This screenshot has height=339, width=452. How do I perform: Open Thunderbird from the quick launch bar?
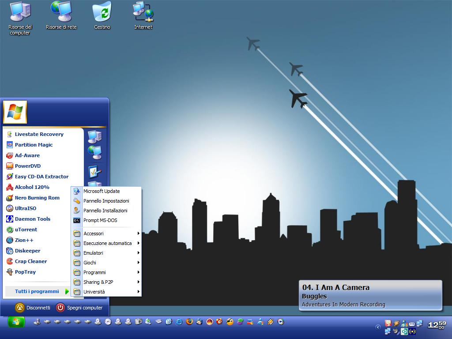point(199,322)
